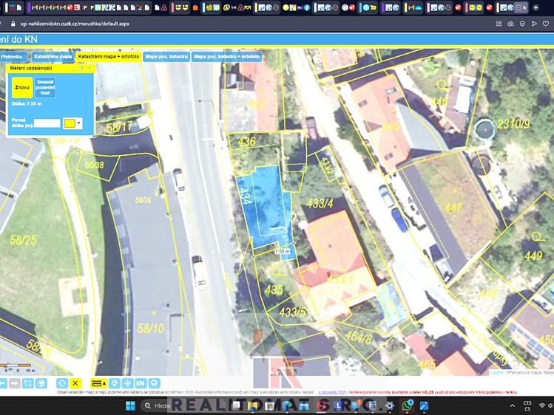Click the refresh map icon in bottom toolbar
This screenshot has height=415, width=554.
(x=62, y=383)
